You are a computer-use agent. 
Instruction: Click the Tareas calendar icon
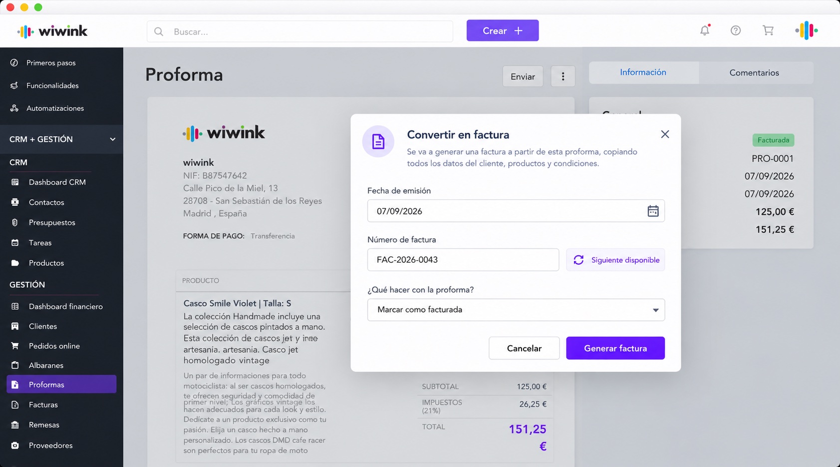click(x=15, y=243)
